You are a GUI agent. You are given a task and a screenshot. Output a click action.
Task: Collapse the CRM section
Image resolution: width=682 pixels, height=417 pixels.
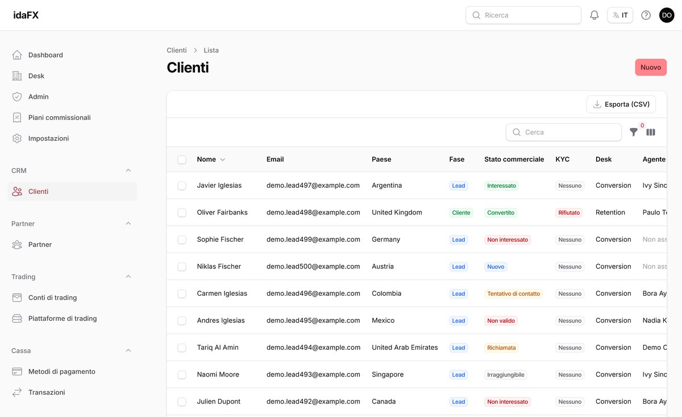128,171
